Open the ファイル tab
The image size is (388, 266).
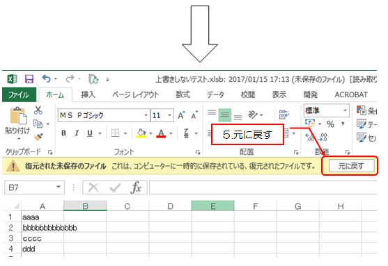click(19, 94)
